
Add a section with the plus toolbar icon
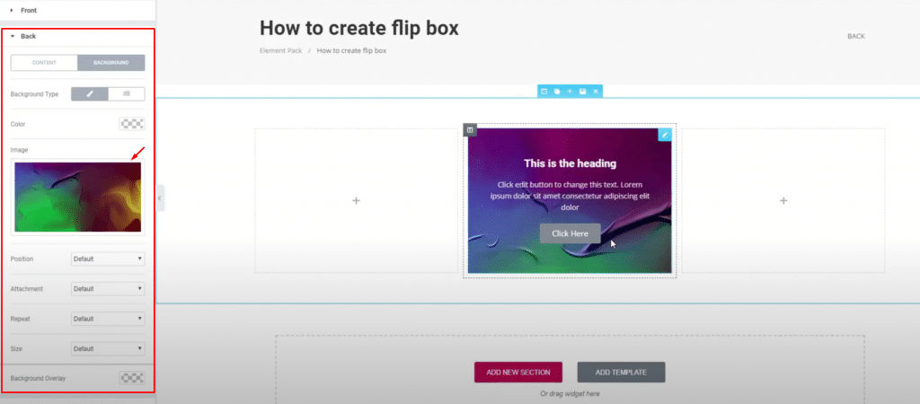pos(570,92)
